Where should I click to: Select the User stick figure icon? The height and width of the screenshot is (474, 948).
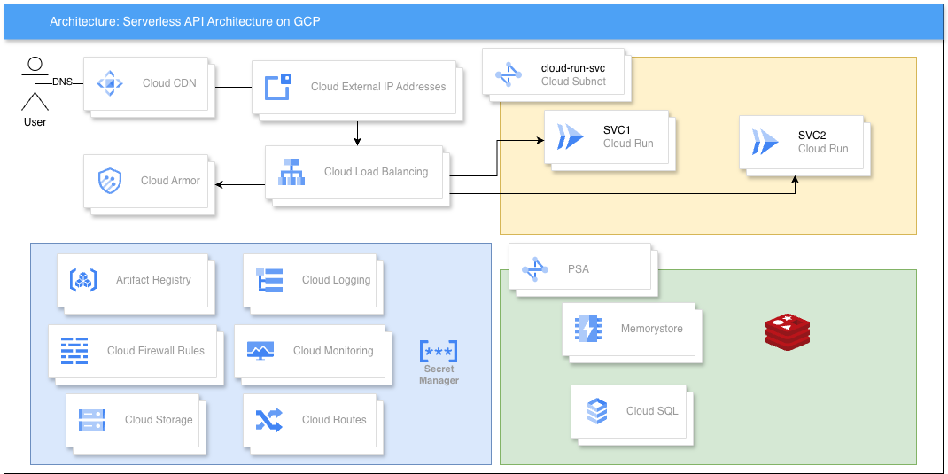point(35,83)
